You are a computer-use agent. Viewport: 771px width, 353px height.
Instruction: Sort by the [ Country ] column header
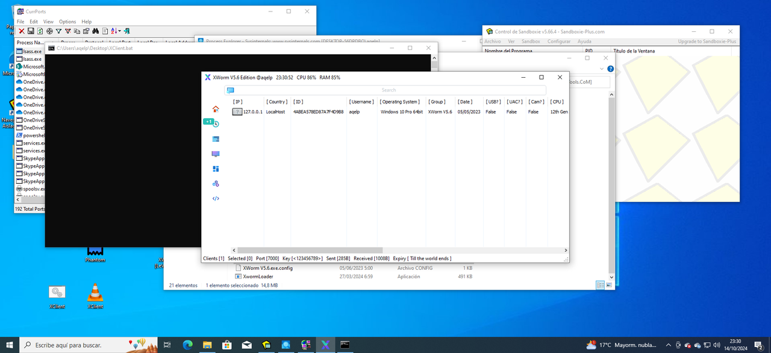click(x=277, y=102)
